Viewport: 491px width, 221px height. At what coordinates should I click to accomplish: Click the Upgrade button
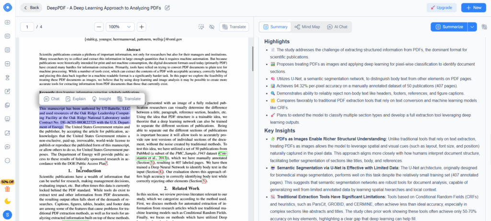[x=441, y=8]
